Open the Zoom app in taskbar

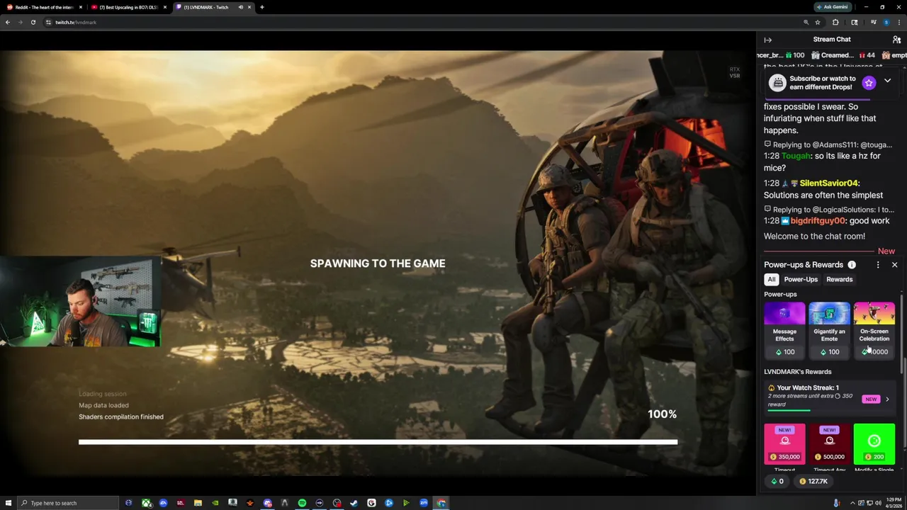424,503
